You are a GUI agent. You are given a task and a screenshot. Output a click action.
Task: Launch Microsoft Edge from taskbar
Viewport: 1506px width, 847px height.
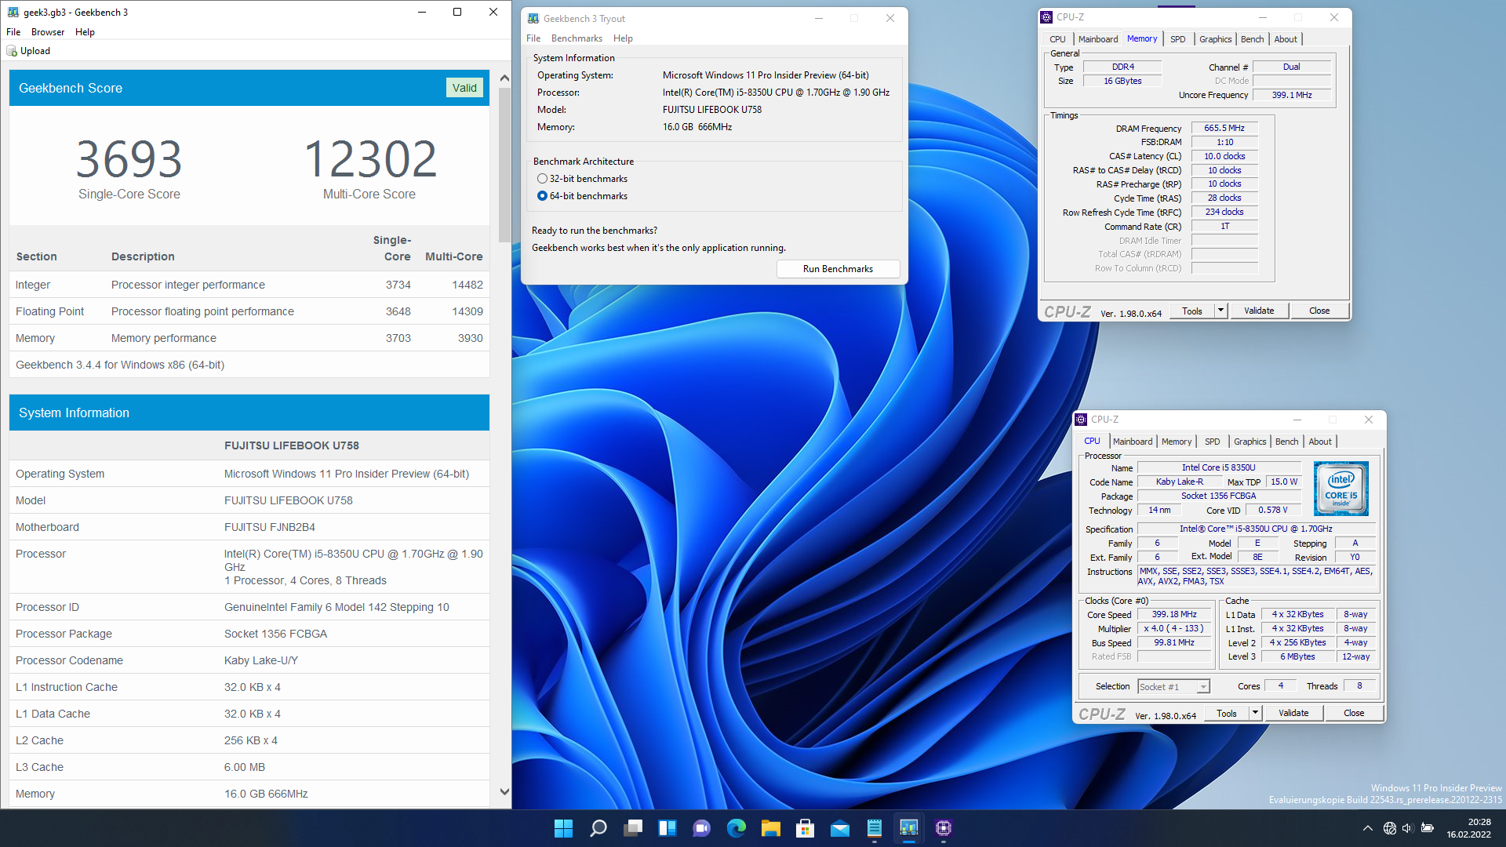737,828
